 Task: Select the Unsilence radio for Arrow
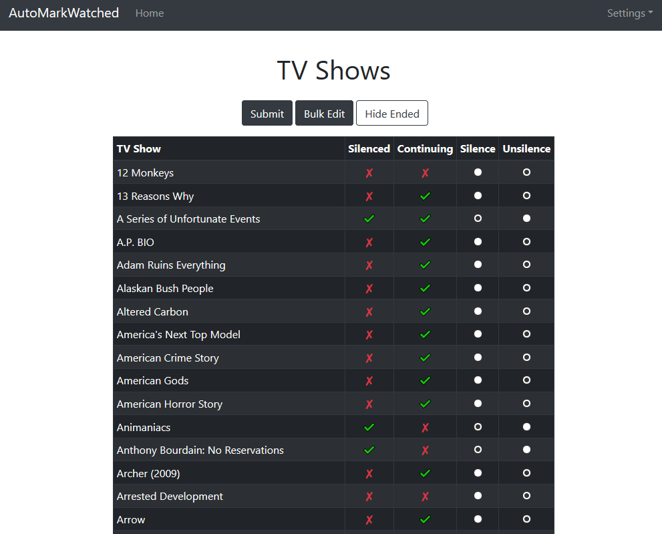(526, 519)
